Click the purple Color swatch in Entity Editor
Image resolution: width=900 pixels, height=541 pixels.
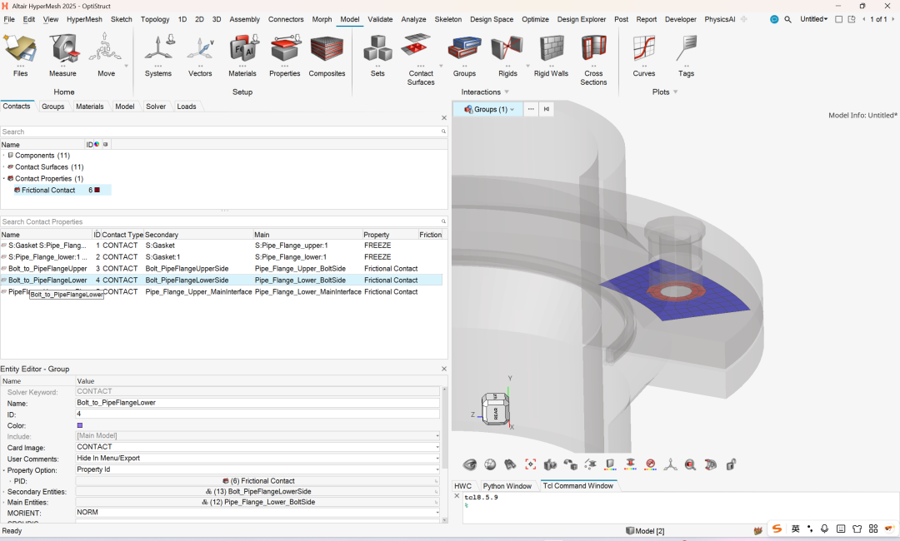click(80, 425)
